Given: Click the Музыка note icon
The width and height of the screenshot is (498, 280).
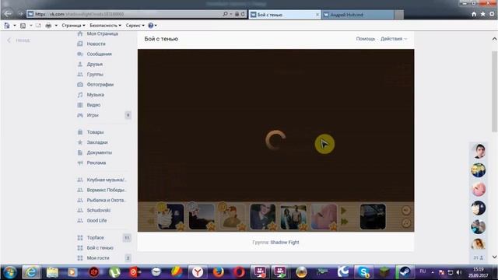Looking at the screenshot, I should 80,95.
